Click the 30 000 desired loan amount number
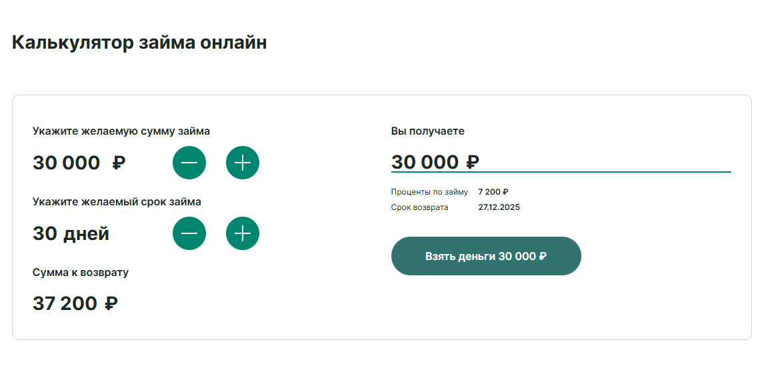 (66, 163)
